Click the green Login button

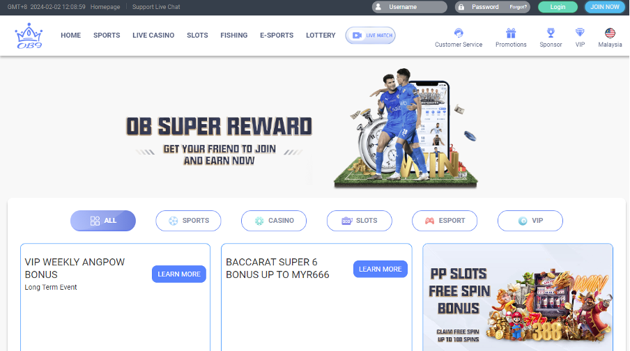coord(558,7)
